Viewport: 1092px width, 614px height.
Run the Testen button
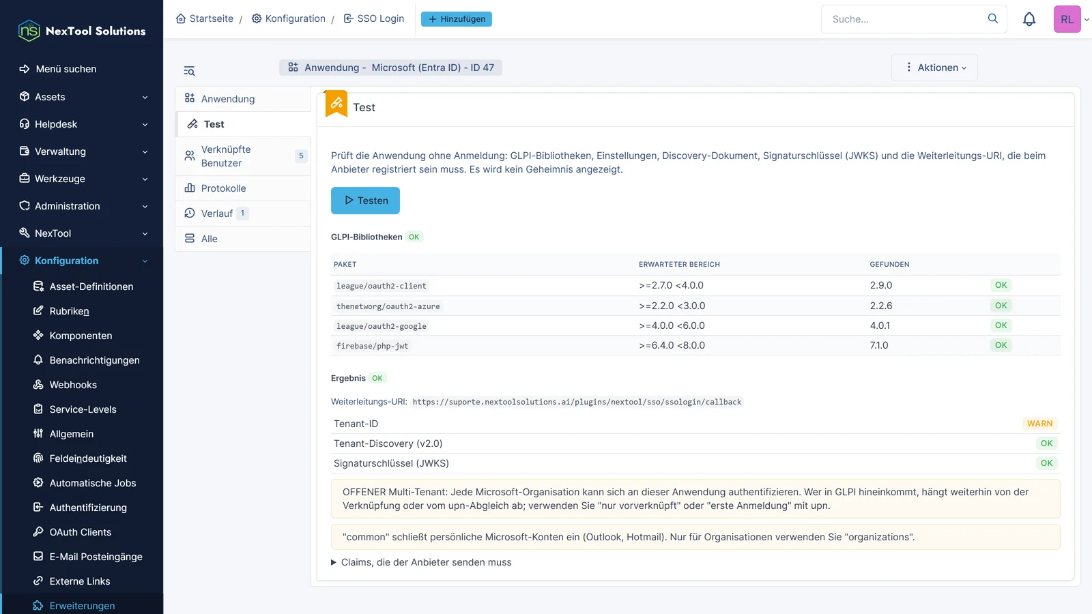point(365,201)
